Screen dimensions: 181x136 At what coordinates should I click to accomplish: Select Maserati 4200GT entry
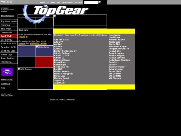(x=117, y=40)
